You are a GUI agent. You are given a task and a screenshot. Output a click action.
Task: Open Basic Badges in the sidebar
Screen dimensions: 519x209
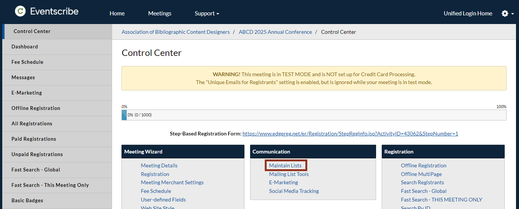57,201
